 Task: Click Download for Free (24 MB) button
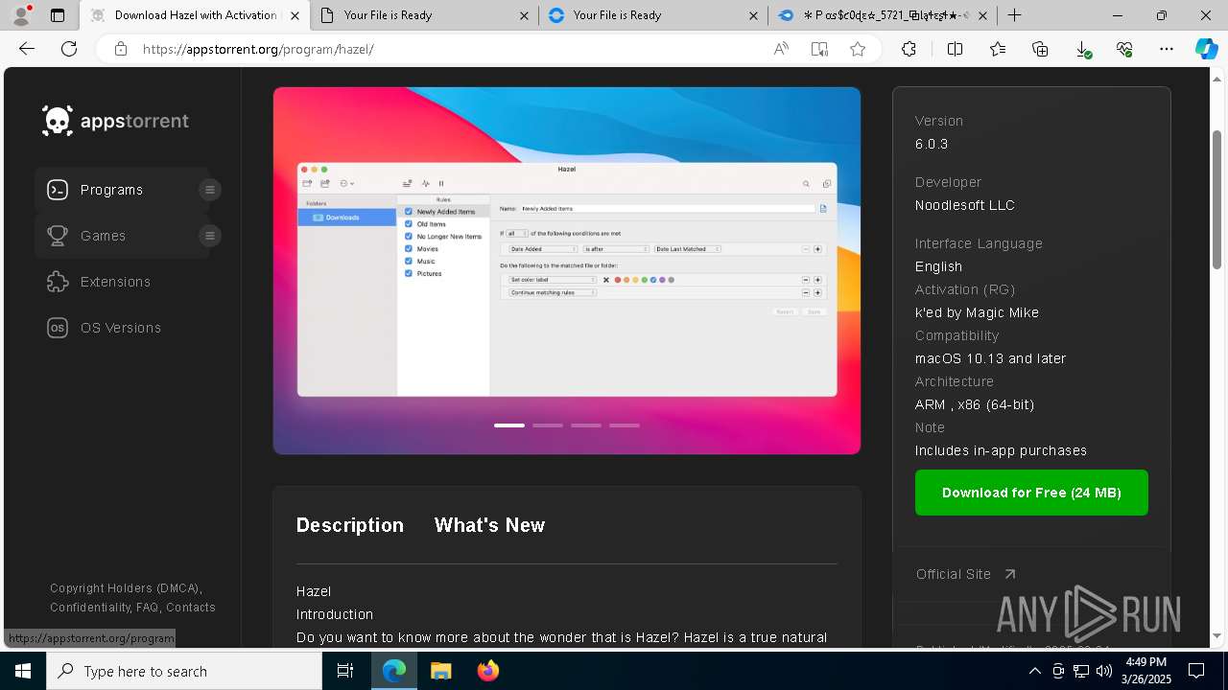[1031, 493]
